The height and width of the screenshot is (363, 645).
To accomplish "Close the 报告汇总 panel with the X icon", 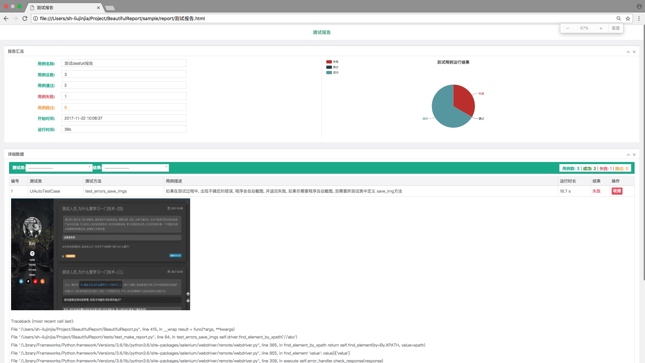I will 634,52.
